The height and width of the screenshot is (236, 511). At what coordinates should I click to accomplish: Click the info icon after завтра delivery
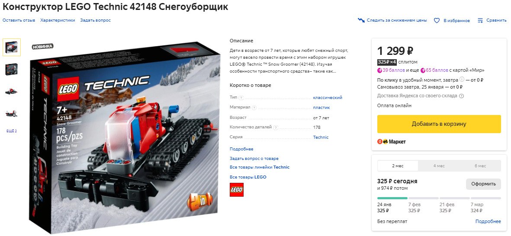click(x=462, y=80)
